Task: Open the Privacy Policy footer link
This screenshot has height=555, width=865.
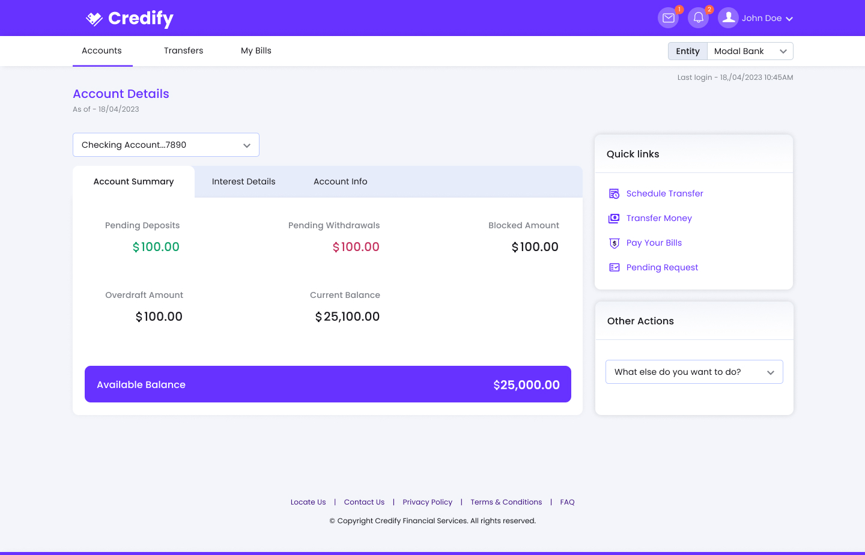Action: 427,502
